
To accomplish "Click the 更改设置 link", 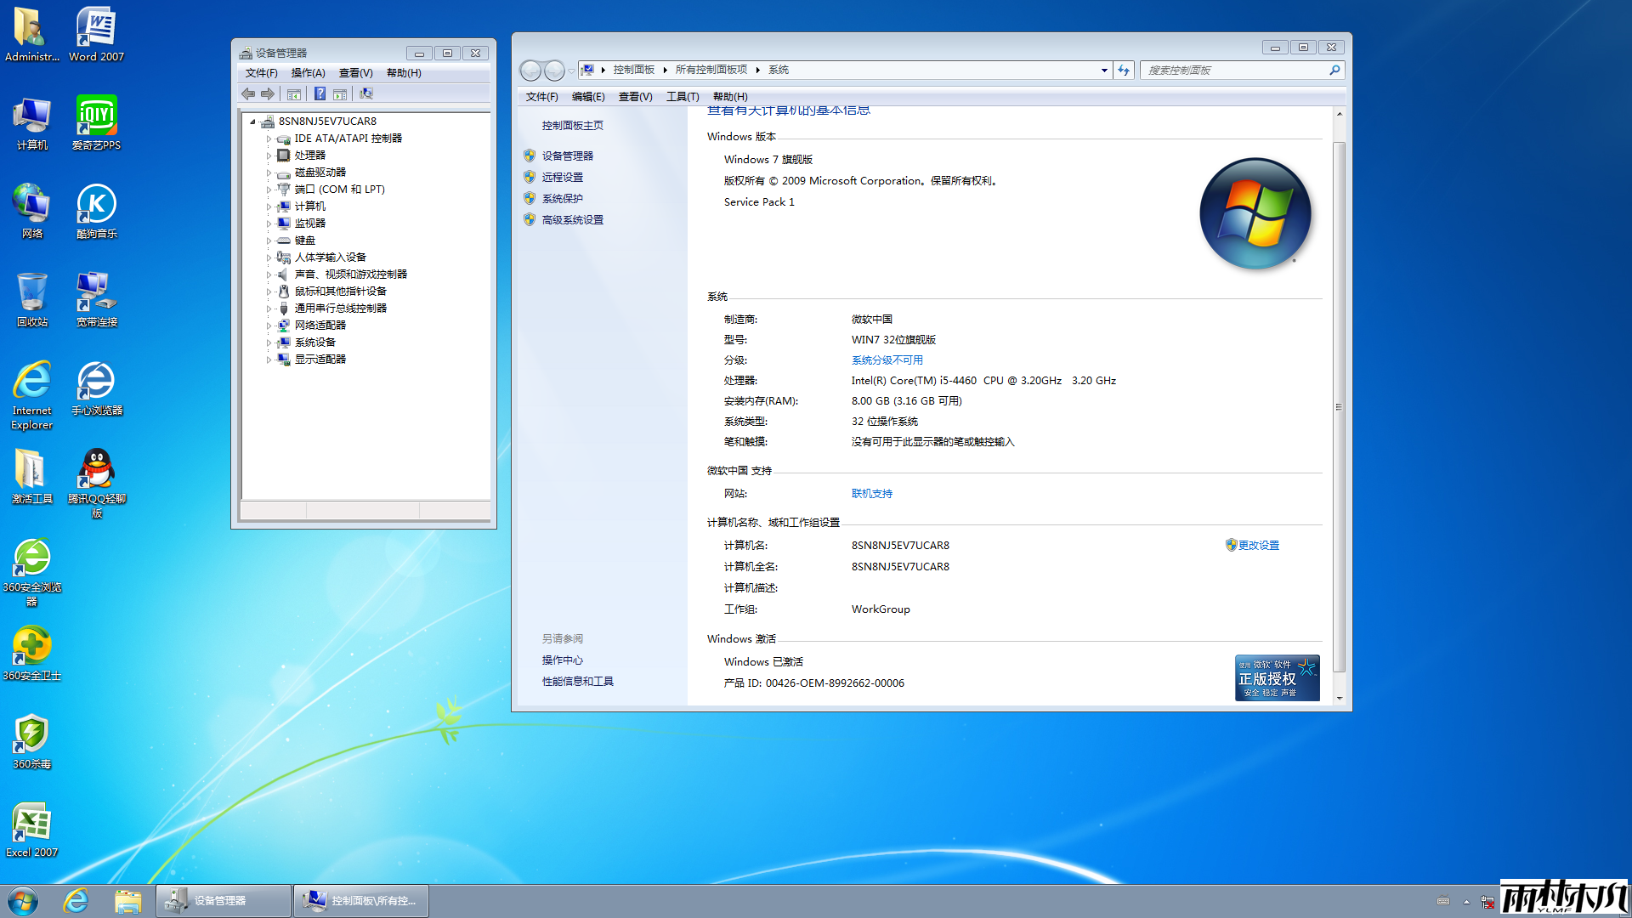I will tap(1258, 546).
